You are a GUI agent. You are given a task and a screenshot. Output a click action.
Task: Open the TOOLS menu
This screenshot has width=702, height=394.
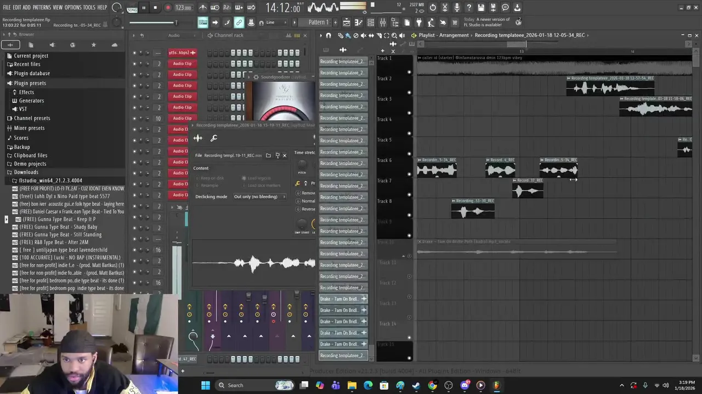[89, 8]
